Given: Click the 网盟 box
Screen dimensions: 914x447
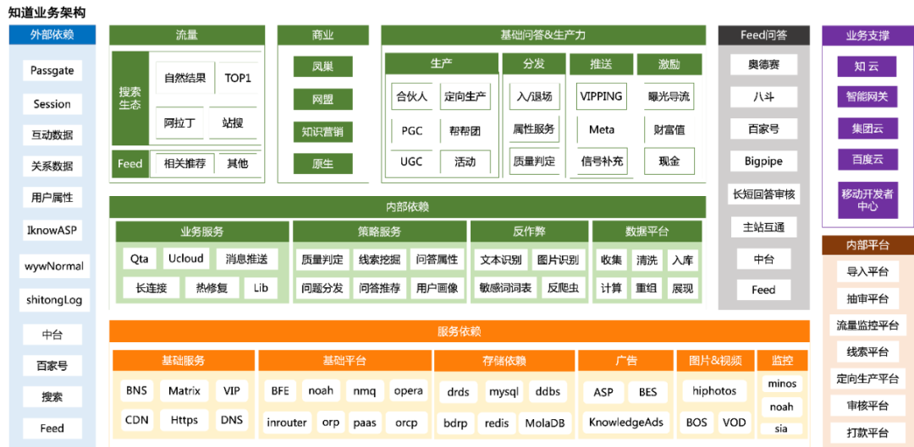Looking at the screenshot, I should [x=323, y=100].
